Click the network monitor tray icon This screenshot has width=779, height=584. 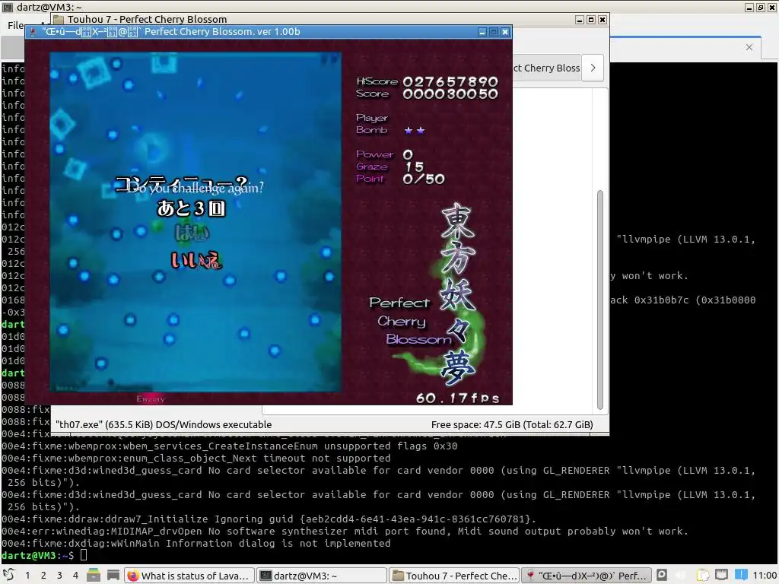(x=721, y=575)
